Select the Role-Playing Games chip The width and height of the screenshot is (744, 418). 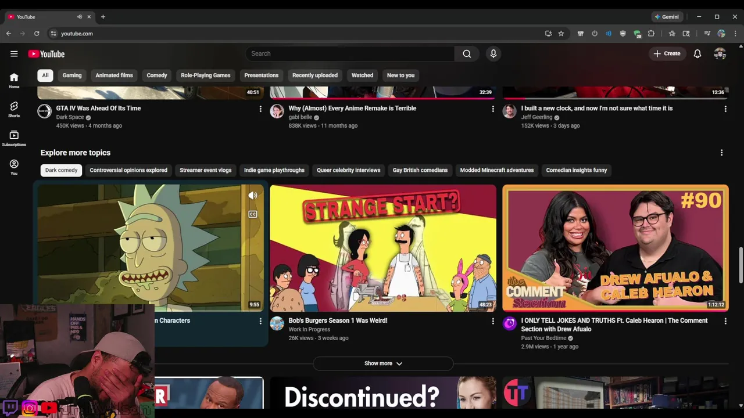(x=206, y=75)
